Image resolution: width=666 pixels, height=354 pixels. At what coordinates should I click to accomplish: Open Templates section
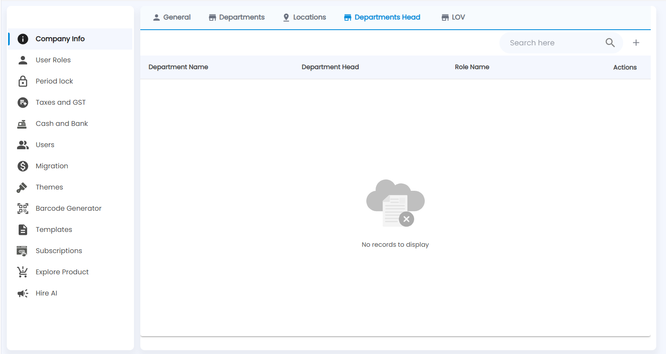[70, 230]
